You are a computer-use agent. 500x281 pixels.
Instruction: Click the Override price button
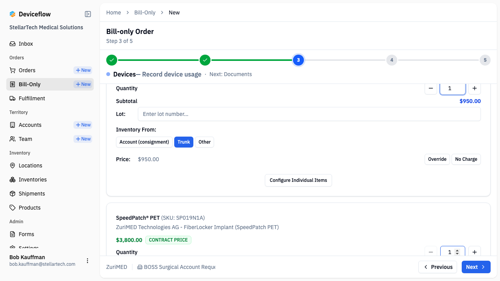point(437,159)
